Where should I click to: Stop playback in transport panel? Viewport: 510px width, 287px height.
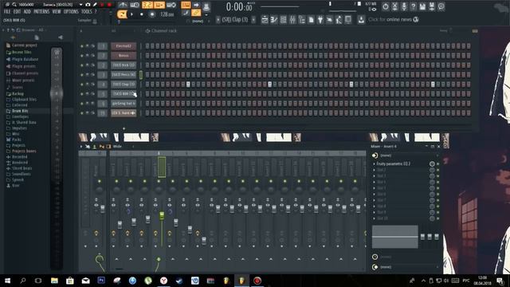click(x=142, y=14)
